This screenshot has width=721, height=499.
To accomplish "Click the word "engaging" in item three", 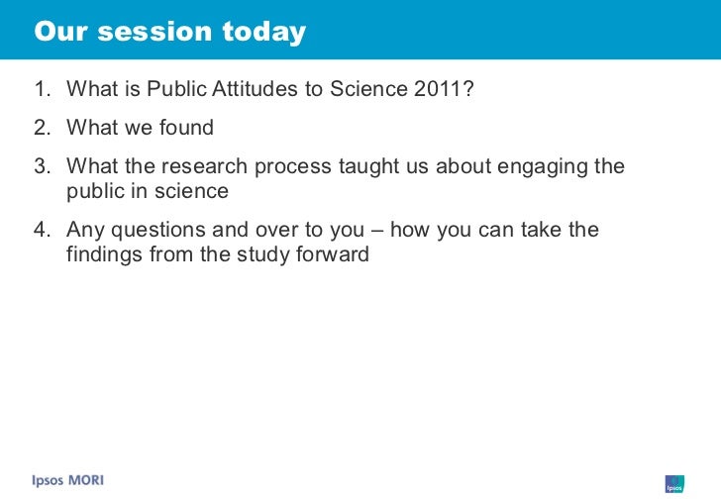I will pos(542,167).
